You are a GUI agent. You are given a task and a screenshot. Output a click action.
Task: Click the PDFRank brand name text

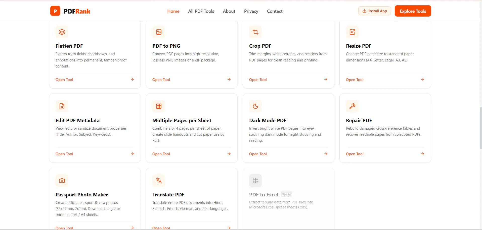point(77,11)
